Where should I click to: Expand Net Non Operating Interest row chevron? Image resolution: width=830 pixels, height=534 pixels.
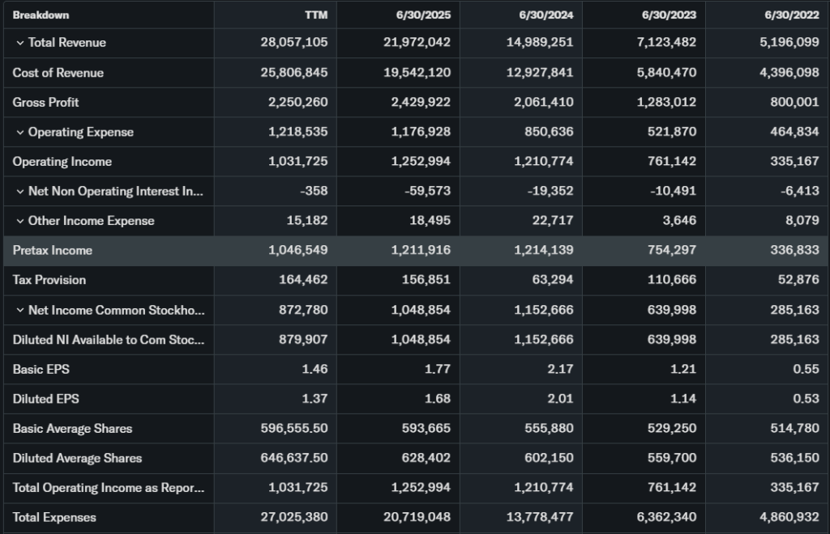pyautogui.click(x=19, y=192)
